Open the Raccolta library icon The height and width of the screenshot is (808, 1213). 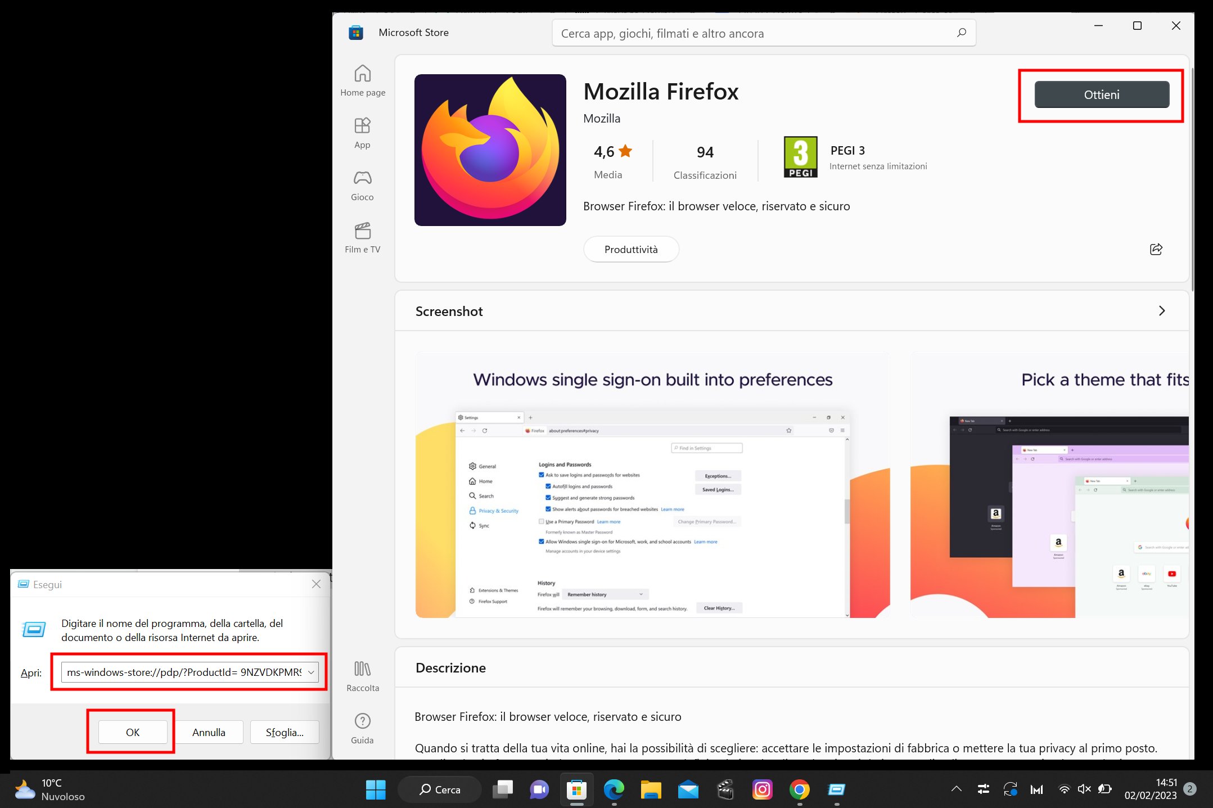[362, 674]
